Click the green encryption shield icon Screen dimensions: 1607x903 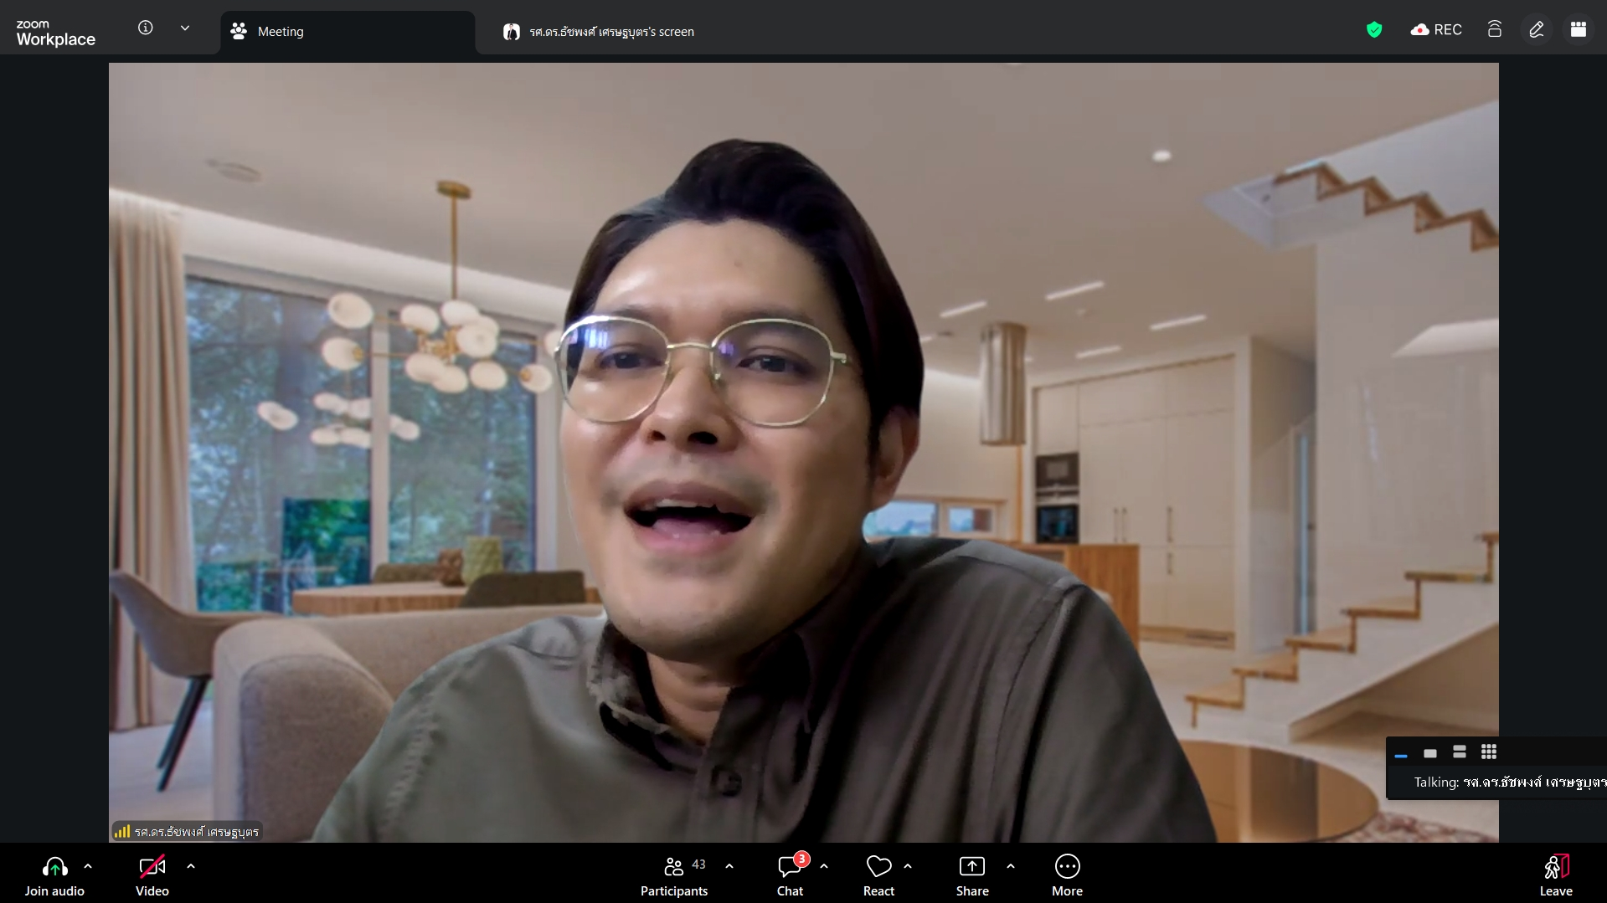tap(1374, 30)
